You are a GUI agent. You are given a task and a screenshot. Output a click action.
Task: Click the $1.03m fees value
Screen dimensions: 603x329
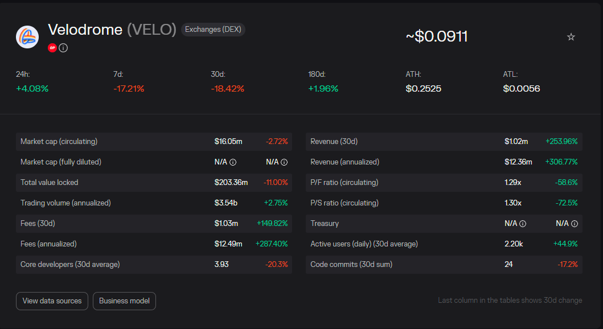coord(226,224)
